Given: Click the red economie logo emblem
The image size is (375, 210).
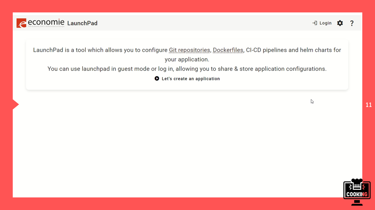Looking at the screenshot, I should pos(21,23).
